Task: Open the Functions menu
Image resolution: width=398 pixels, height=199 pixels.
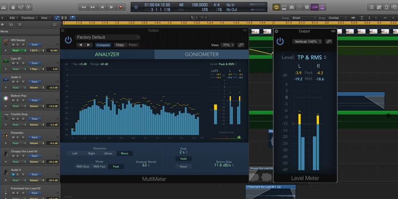Action: pyautogui.click(x=29, y=18)
